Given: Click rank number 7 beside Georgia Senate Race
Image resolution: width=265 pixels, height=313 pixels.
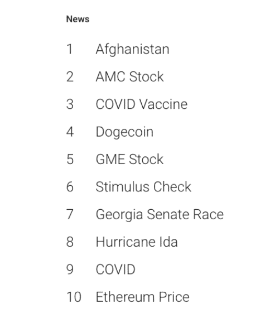Looking at the screenshot, I should [70, 214].
